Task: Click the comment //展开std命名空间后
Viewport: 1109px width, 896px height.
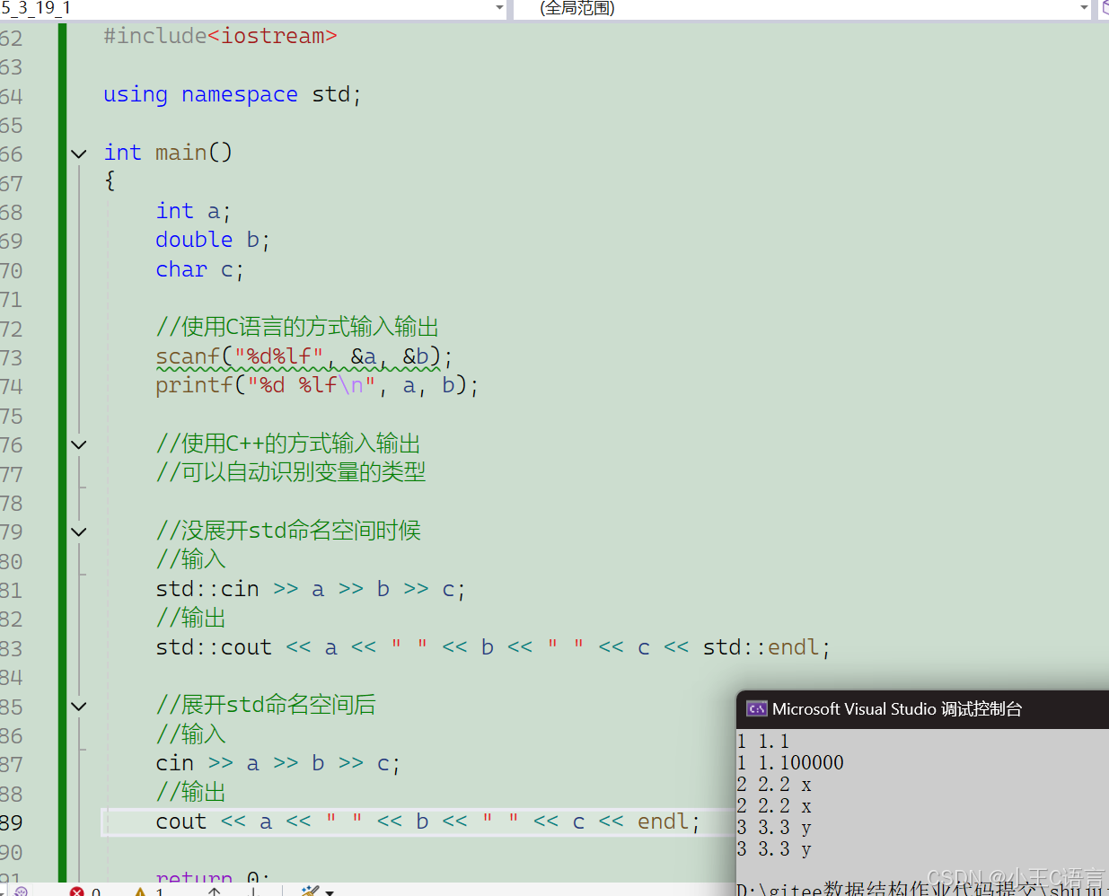Action: coord(266,705)
